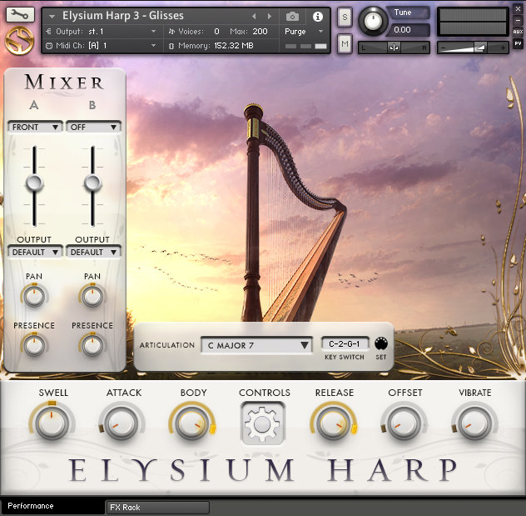This screenshot has height=516, width=526.
Task: Click the camera snapshot icon
Action: pyautogui.click(x=292, y=16)
